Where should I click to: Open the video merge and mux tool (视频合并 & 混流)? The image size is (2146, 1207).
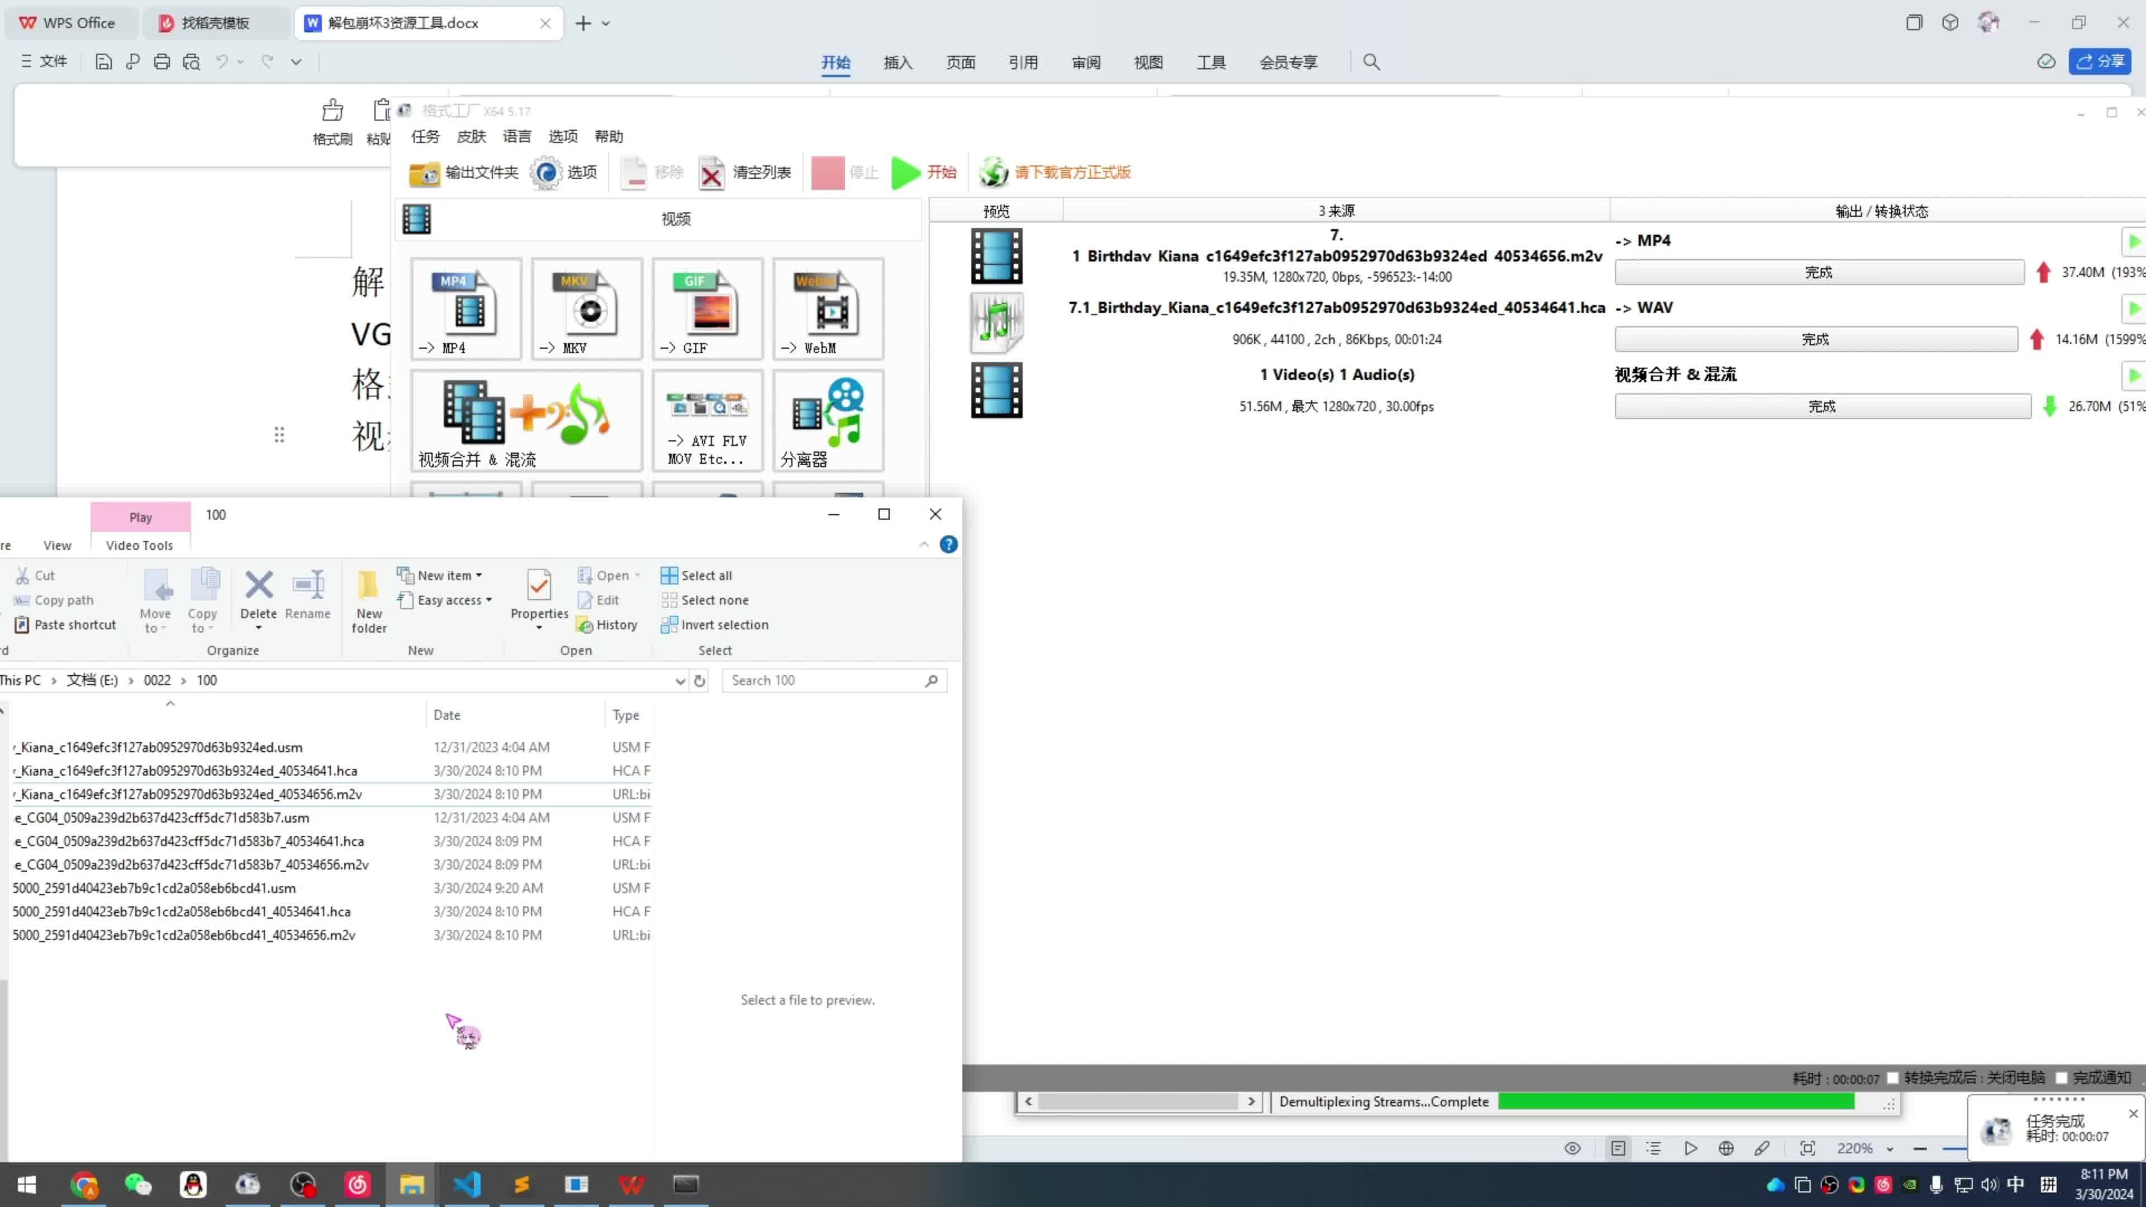coord(526,421)
